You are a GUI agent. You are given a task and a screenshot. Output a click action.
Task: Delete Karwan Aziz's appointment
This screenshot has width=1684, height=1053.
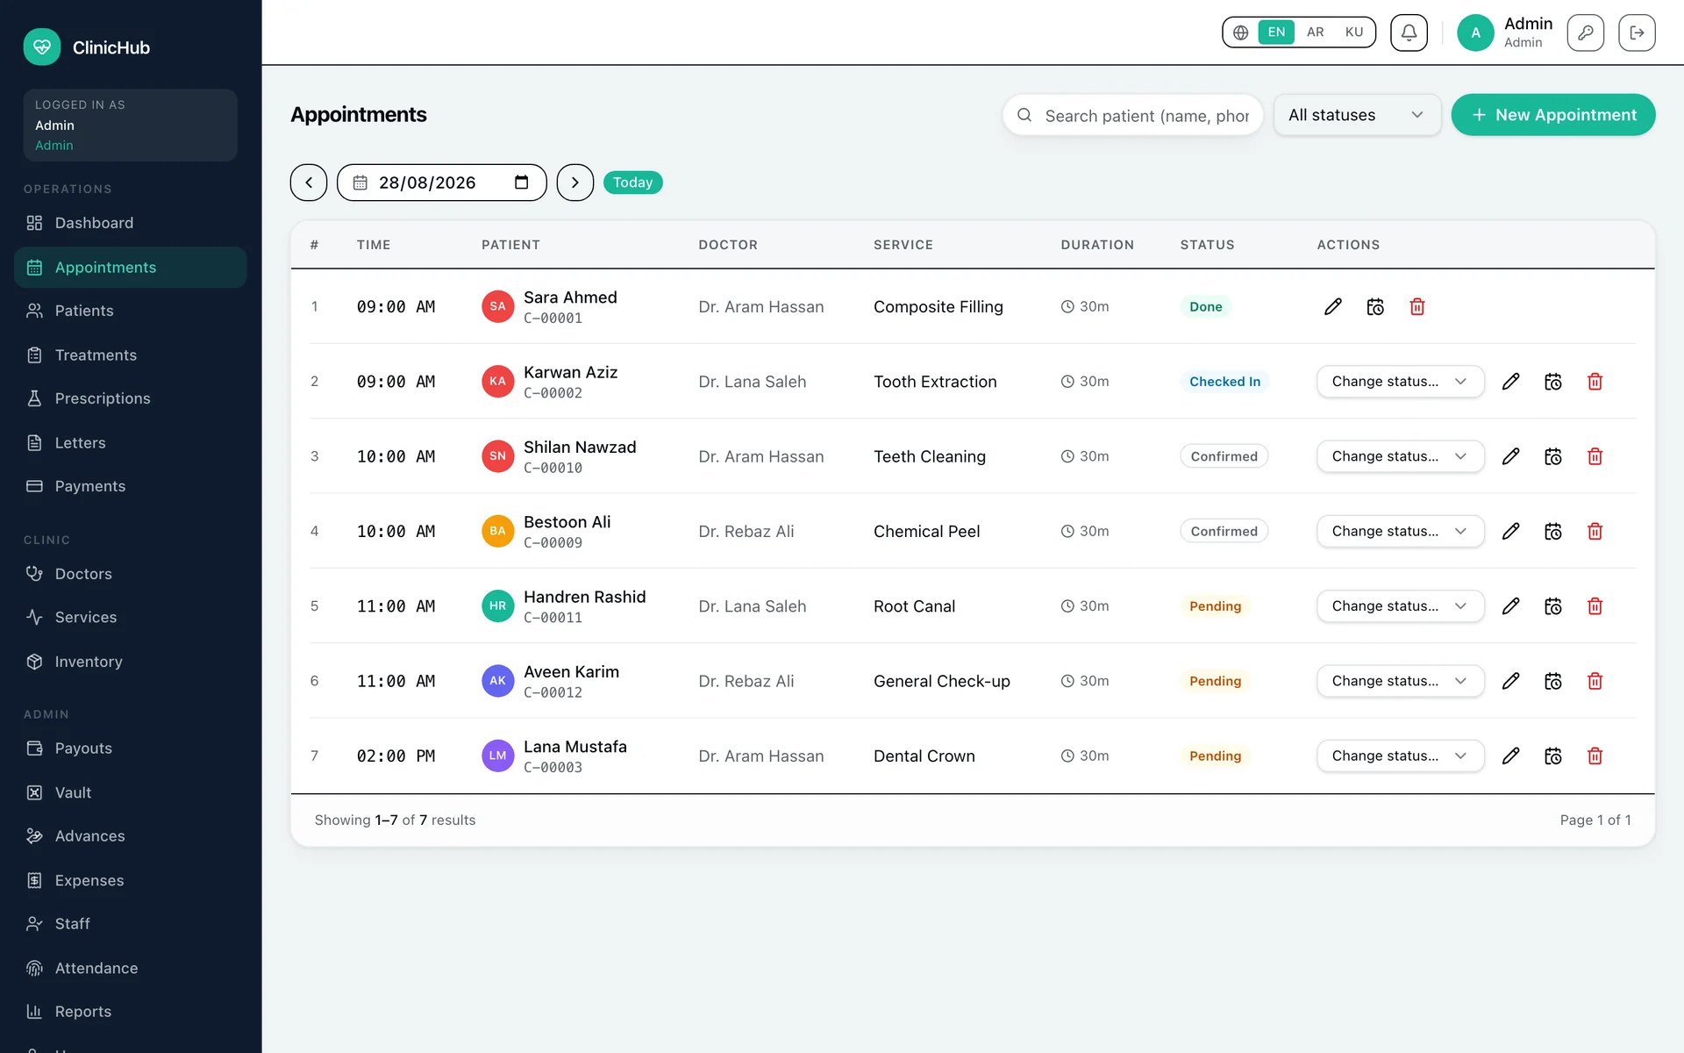point(1595,382)
